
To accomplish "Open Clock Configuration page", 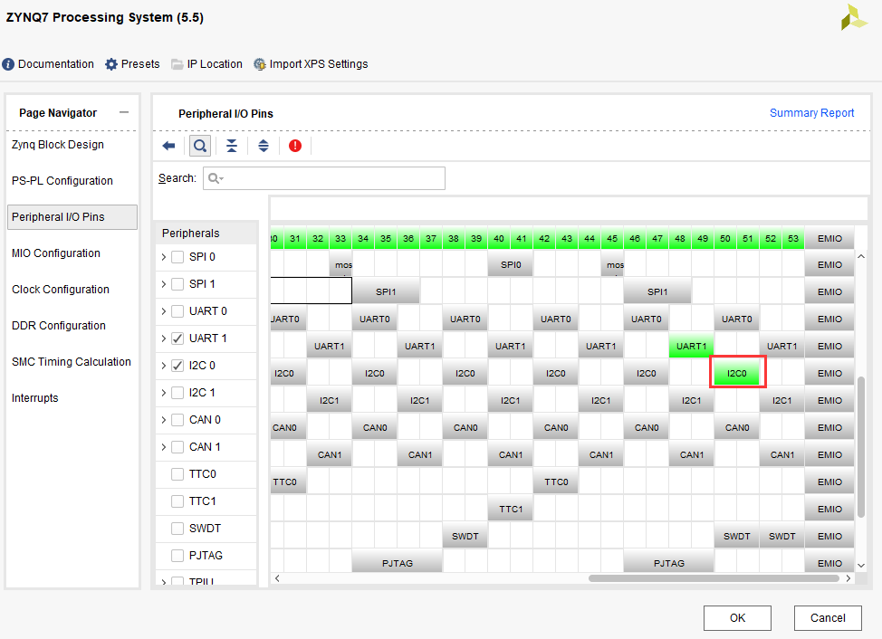I will pos(61,290).
